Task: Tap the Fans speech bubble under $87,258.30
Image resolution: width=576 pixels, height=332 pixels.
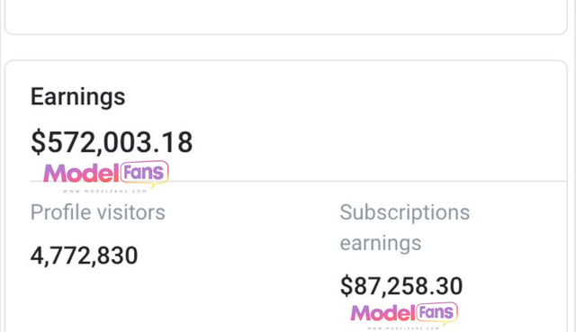Action: [436, 312]
